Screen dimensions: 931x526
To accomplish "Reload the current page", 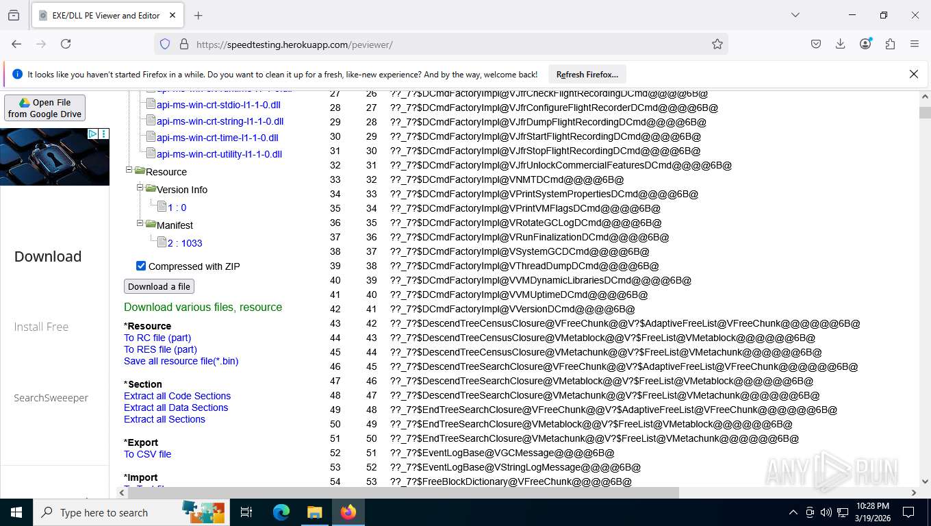I will pos(66,44).
